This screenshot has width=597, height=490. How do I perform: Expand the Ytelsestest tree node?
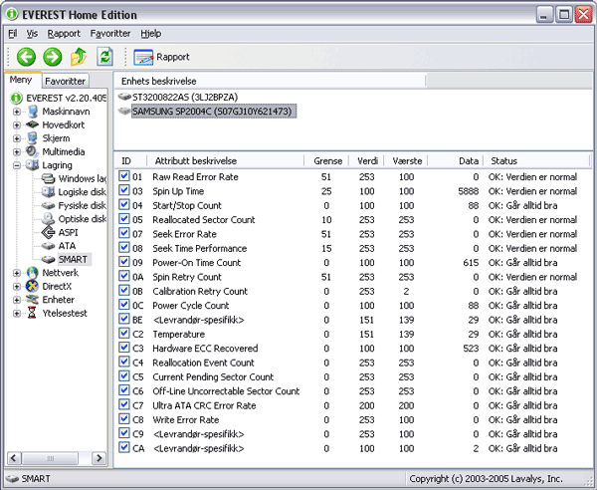(x=16, y=314)
